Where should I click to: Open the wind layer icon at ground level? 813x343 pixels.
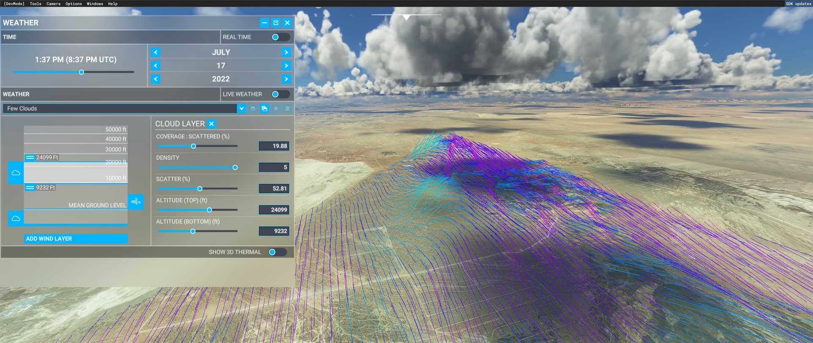tap(135, 202)
